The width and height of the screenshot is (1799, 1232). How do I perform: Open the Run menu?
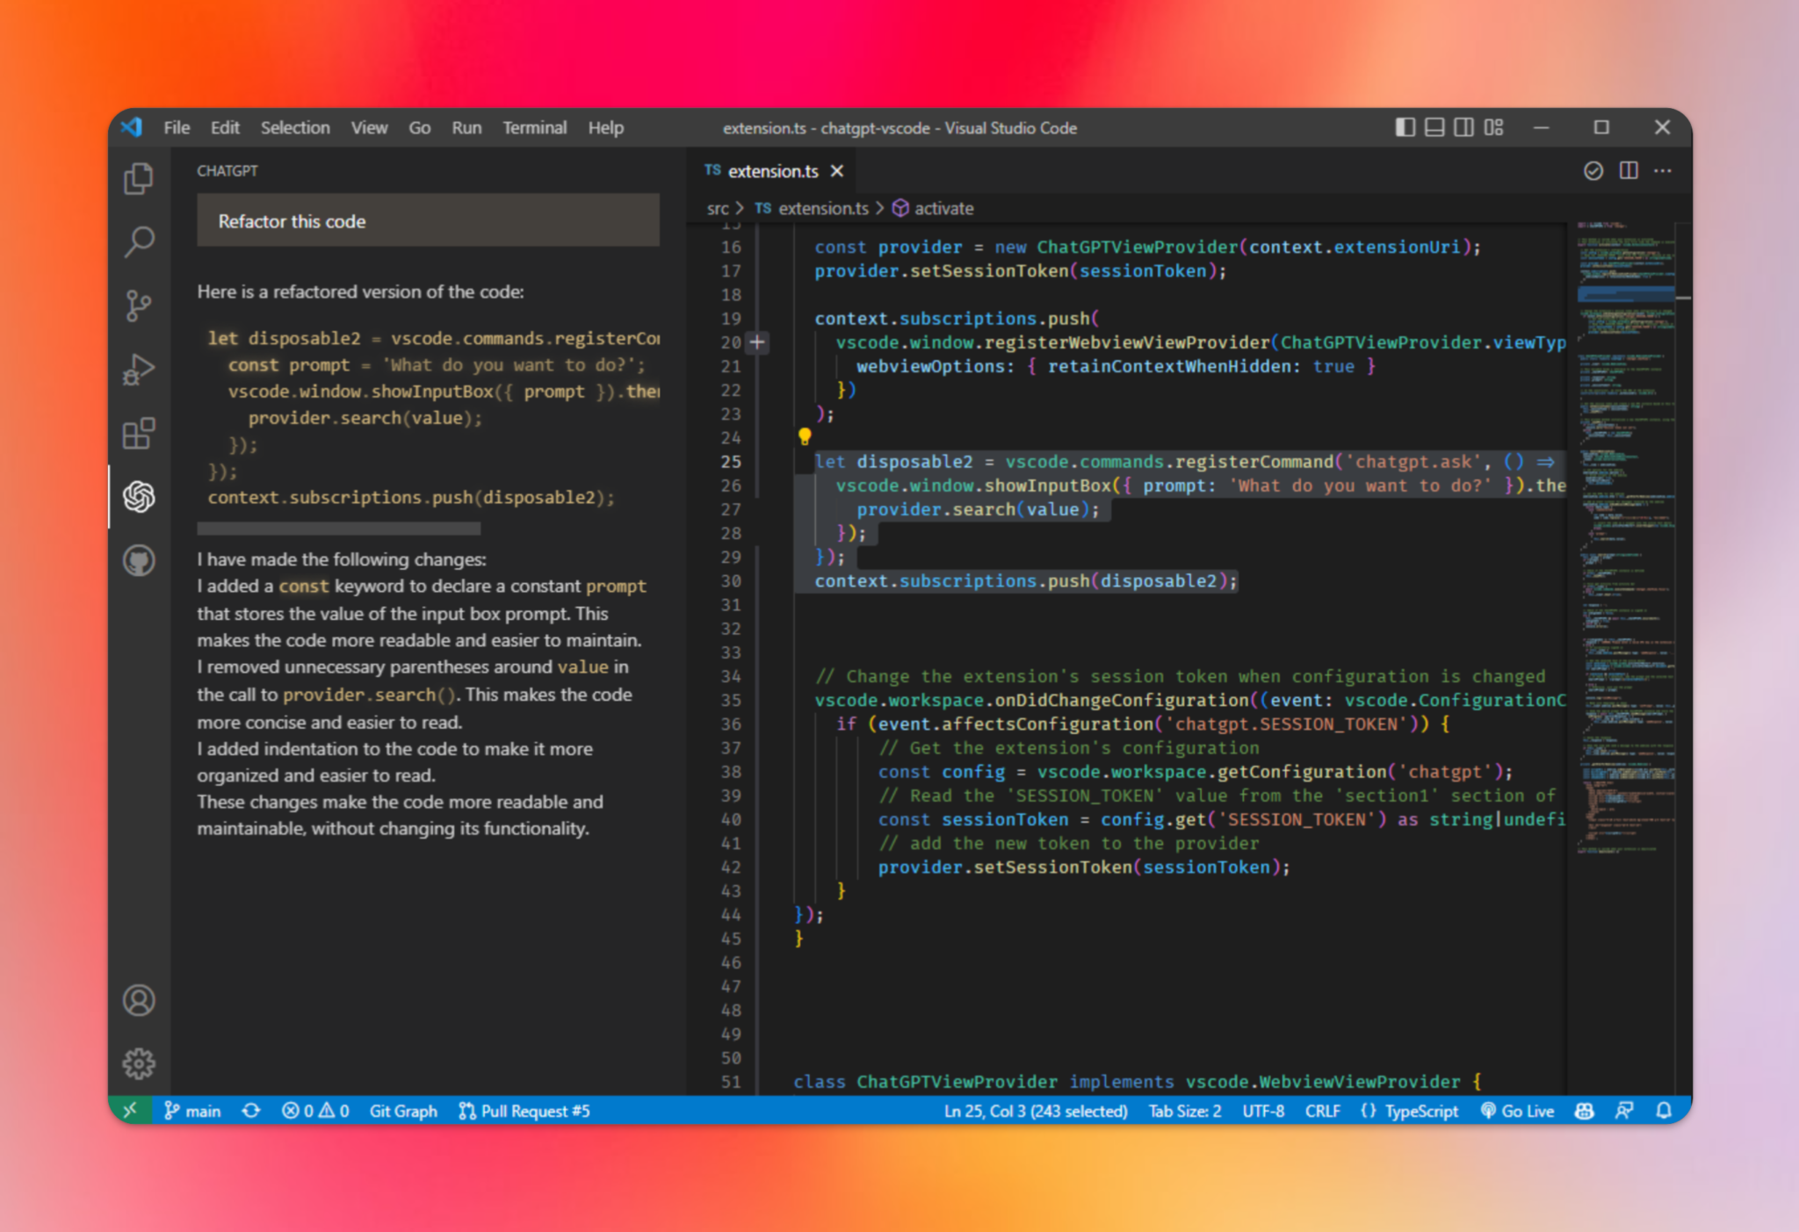pos(466,127)
